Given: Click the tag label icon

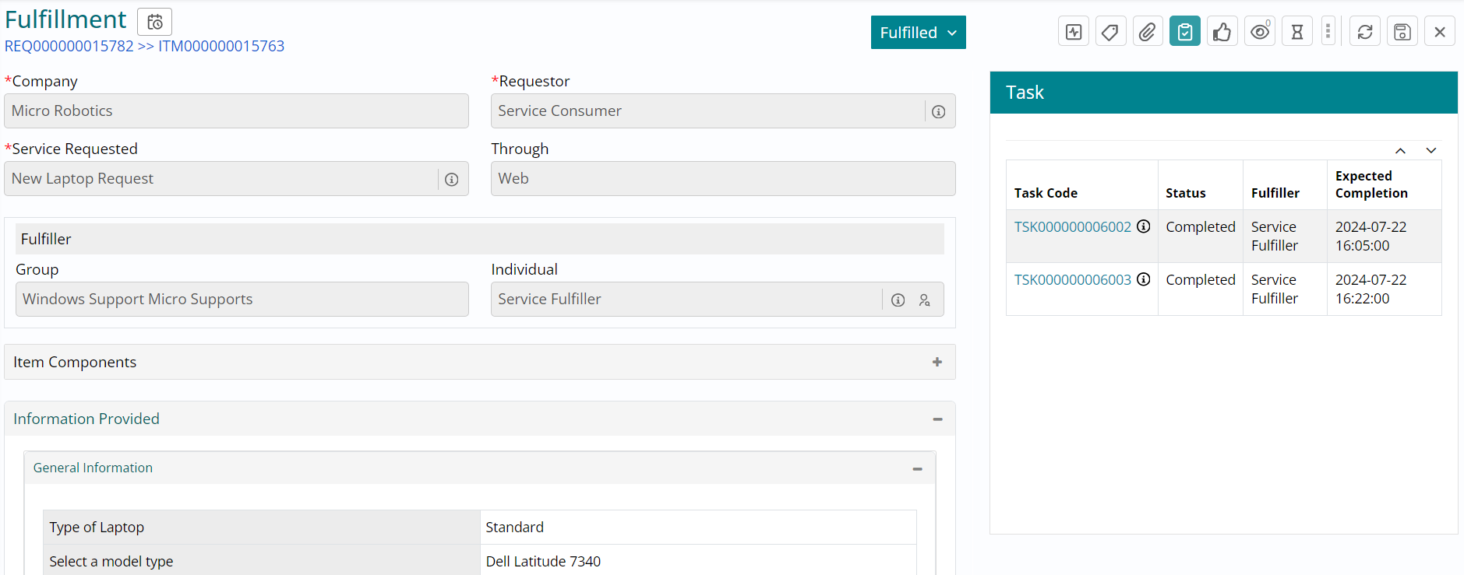Looking at the screenshot, I should [x=1110, y=32].
